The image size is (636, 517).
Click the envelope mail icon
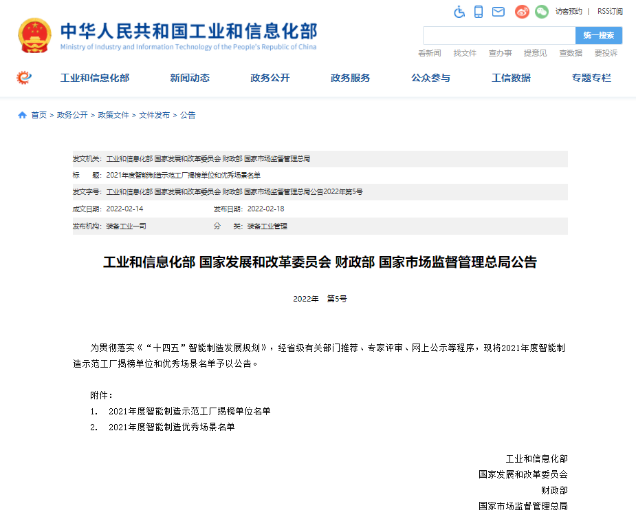tap(498, 12)
